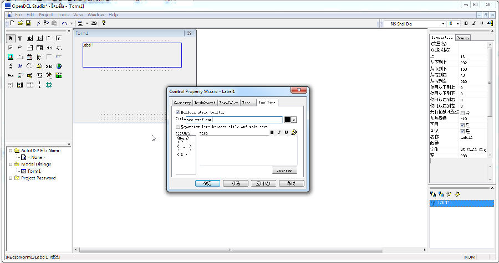
Task: Click the 确定 OK button
Action: [x=207, y=183]
